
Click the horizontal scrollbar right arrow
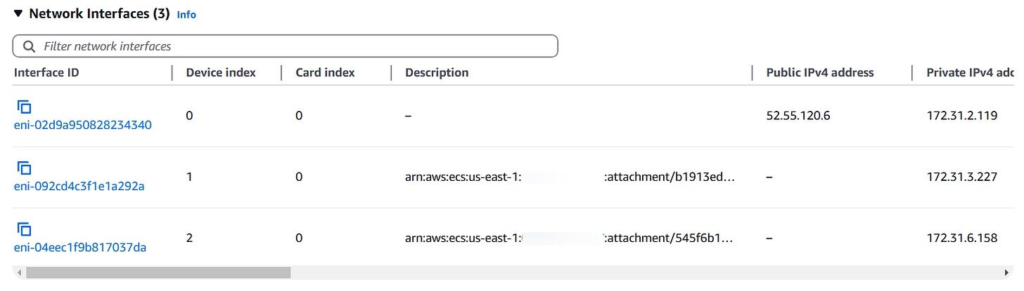click(1008, 272)
